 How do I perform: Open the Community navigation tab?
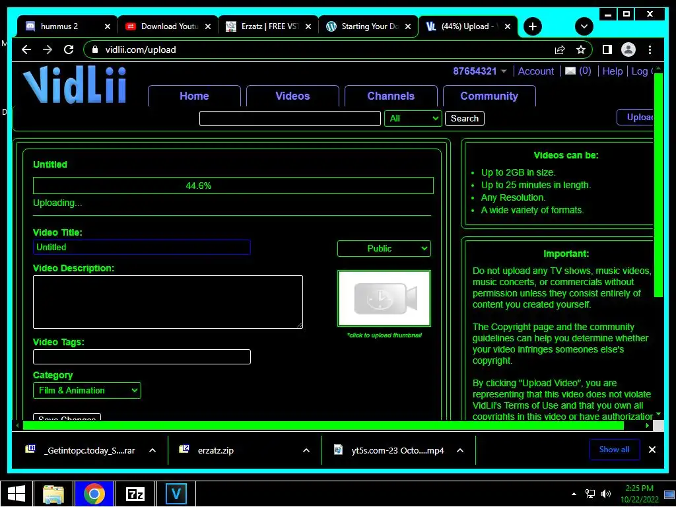click(x=489, y=96)
